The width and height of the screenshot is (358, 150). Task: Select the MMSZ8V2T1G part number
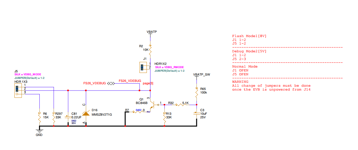tap(102, 114)
